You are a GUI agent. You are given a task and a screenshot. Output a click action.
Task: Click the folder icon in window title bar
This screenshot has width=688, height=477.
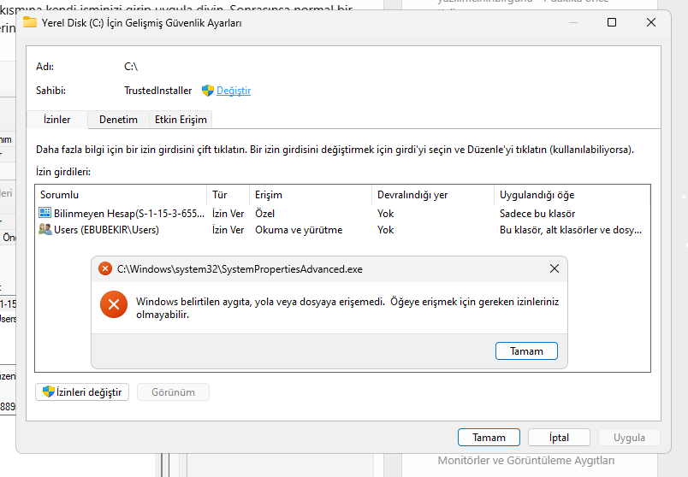pos(30,22)
